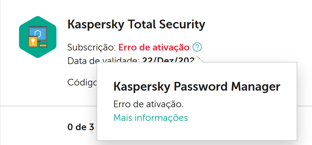Click the yellow key badge in product icon

pos(33,42)
